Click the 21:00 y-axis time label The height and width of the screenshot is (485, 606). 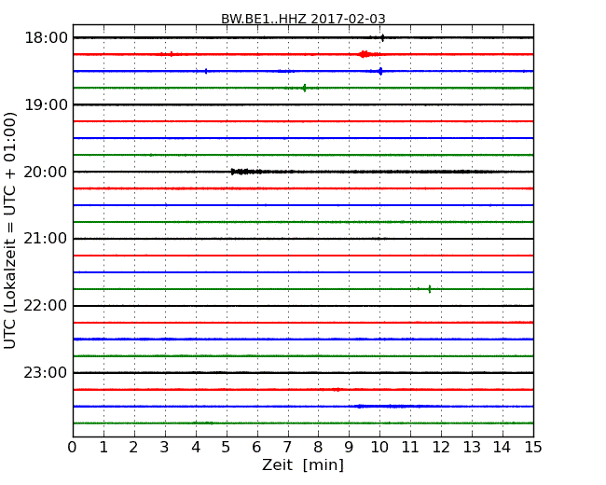pyautogui.click(x=46, y=239)
